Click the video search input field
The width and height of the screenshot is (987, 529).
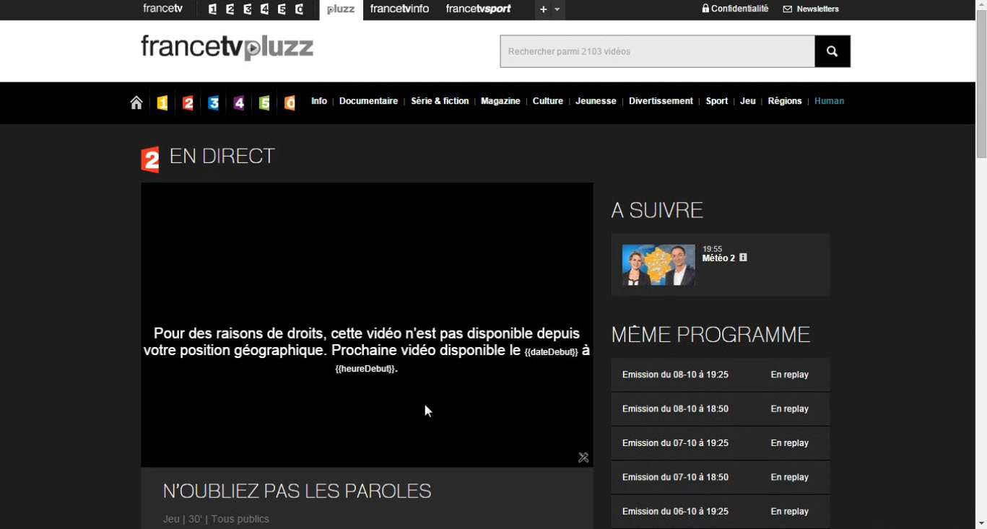pos(657,51)
